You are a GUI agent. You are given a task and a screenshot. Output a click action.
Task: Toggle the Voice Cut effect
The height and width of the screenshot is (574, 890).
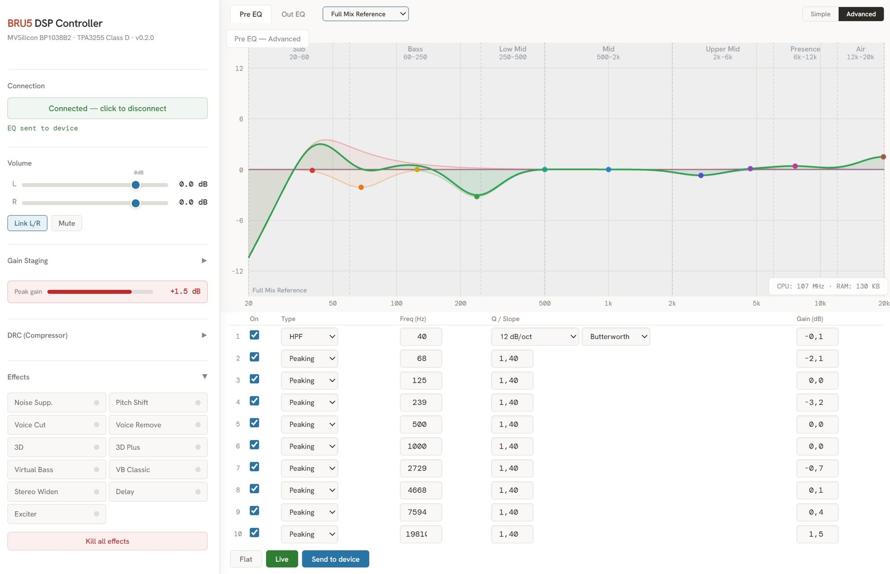click(x=57, y=425)
